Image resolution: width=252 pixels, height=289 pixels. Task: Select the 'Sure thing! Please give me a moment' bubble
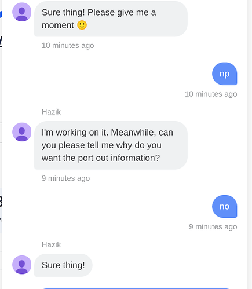(111, 19)
